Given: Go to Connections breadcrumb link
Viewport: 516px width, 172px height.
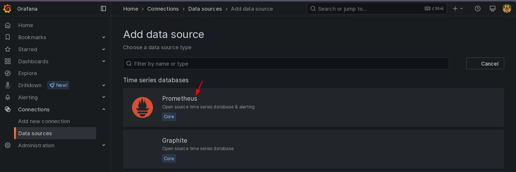Looking at the screenshot, I should (x=163, y=9).
